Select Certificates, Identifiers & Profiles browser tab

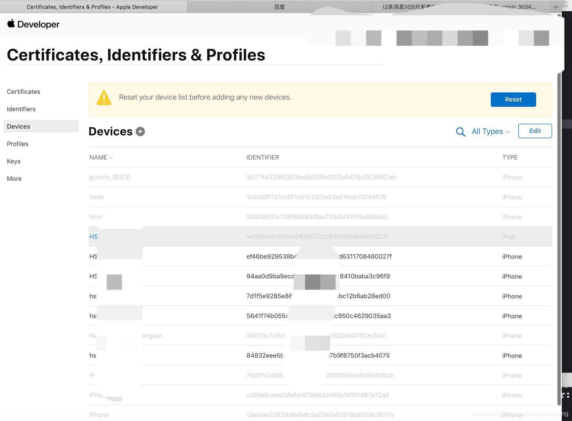pos(93,7)
